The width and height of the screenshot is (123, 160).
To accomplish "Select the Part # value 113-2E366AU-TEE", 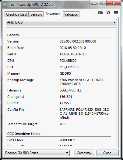I will click(x=73, y=54).
